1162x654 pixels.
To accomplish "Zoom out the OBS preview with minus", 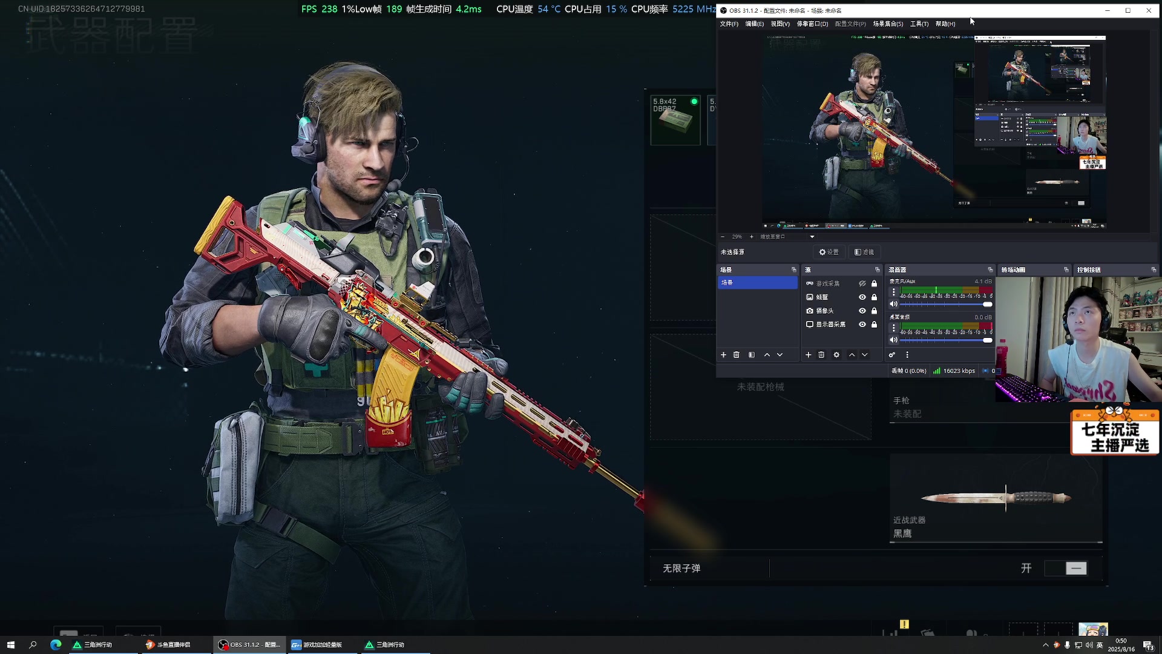I will [x=723, y=237].
